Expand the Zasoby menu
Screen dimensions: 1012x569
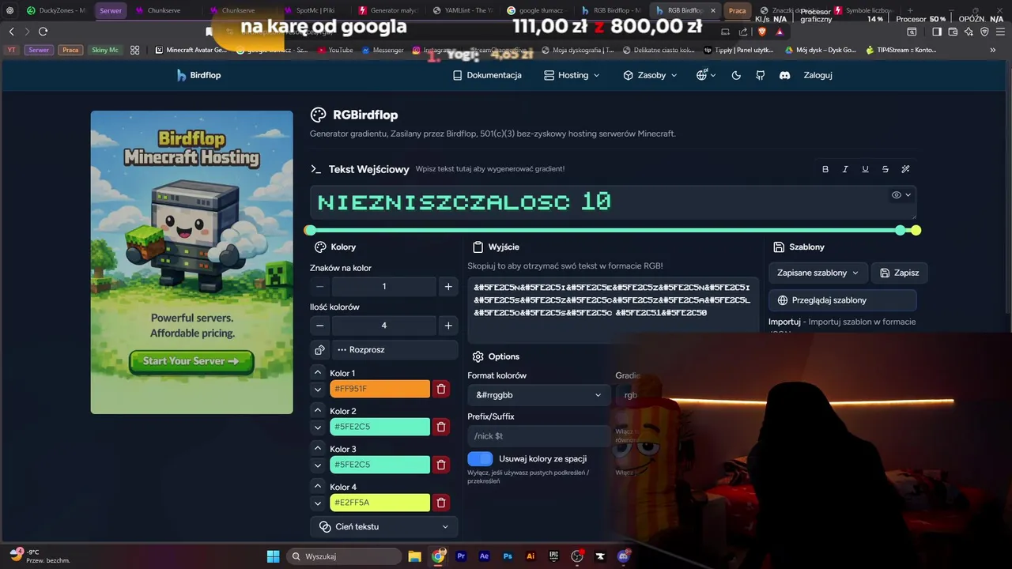coord(650,75)
